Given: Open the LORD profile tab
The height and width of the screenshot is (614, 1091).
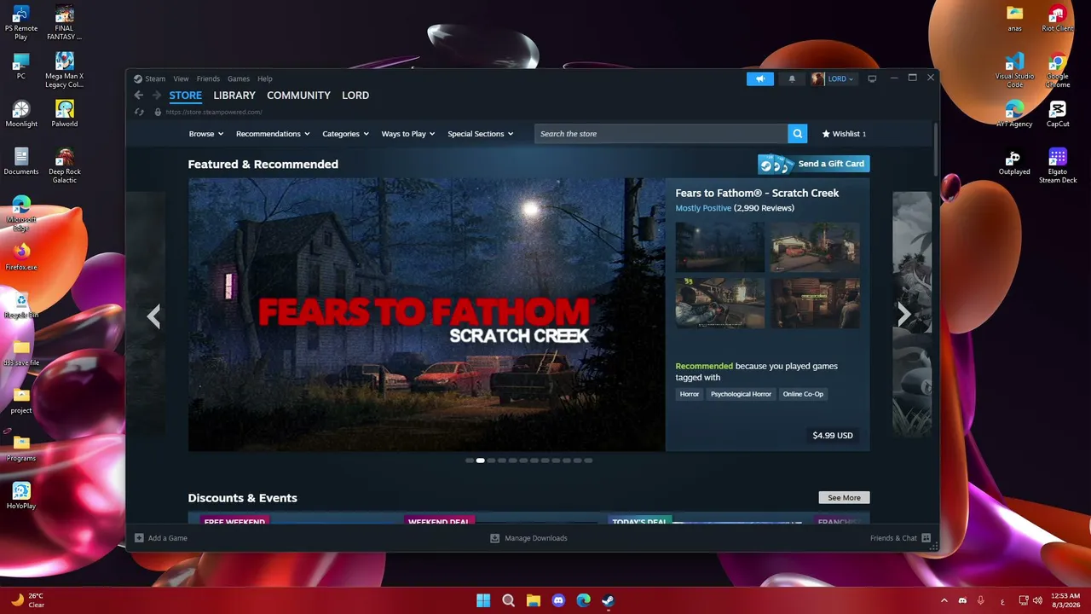Looking at the screenshot, I should [355, 96].
